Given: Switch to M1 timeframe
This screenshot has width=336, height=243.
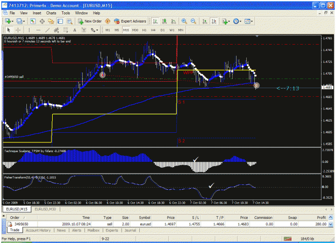Looking at the screenshot, I should 108,30.
